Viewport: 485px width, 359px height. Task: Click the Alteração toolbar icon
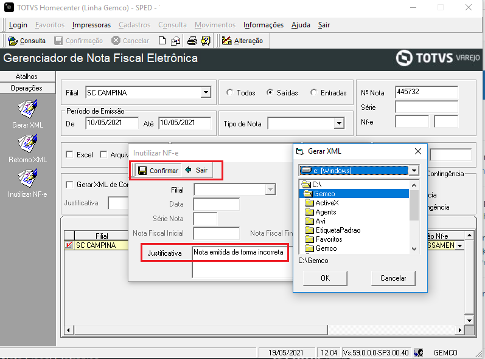point(227,41)
